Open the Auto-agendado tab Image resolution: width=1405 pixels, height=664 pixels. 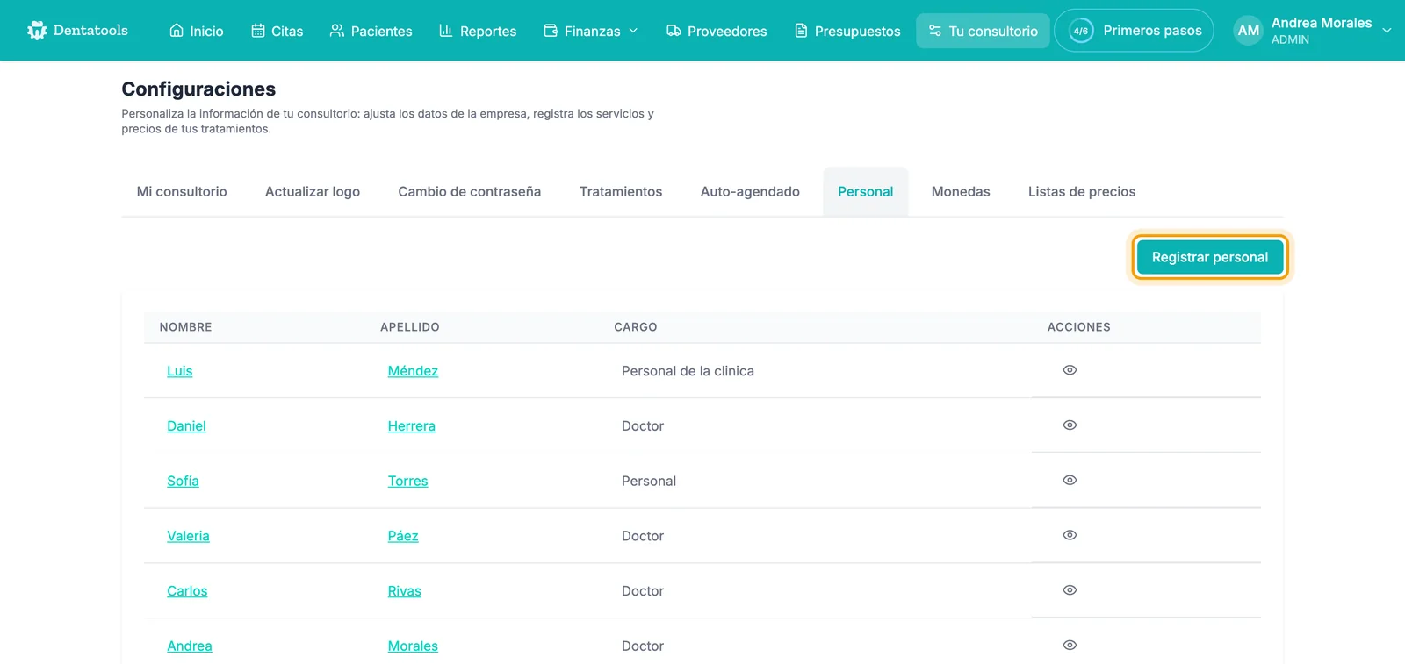(750, 191)
